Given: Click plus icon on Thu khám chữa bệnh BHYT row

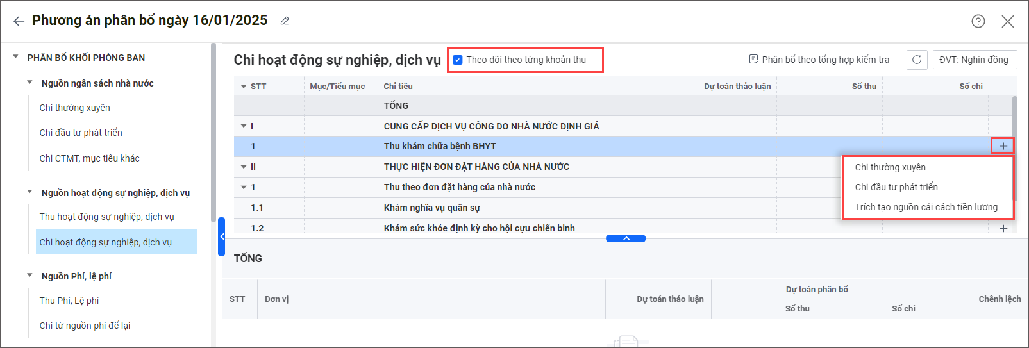Looking at the screenshot, I should pyautogui.click(x=1003, y=146).
